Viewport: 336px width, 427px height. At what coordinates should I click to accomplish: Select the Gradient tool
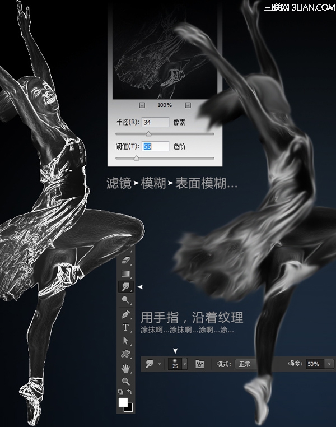pos(125,273)
